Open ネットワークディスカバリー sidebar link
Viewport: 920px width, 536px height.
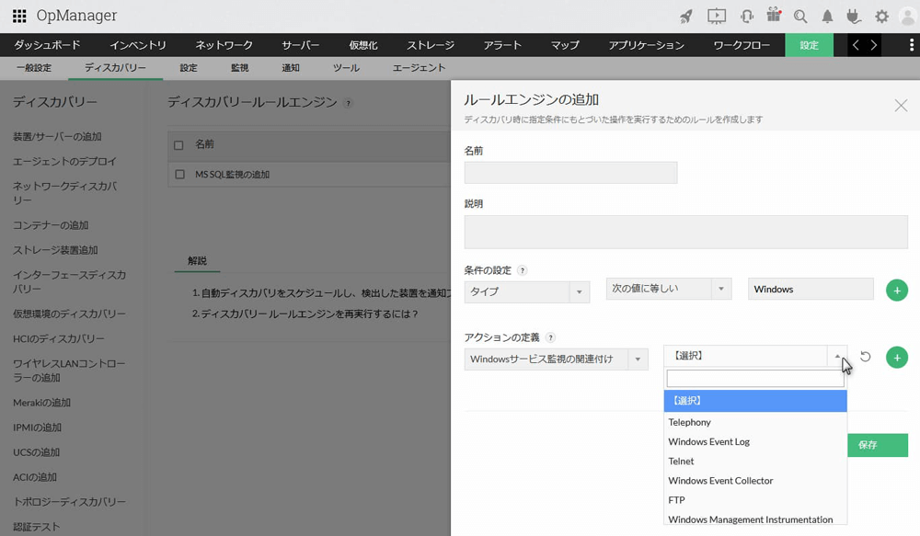click(64, 193)
